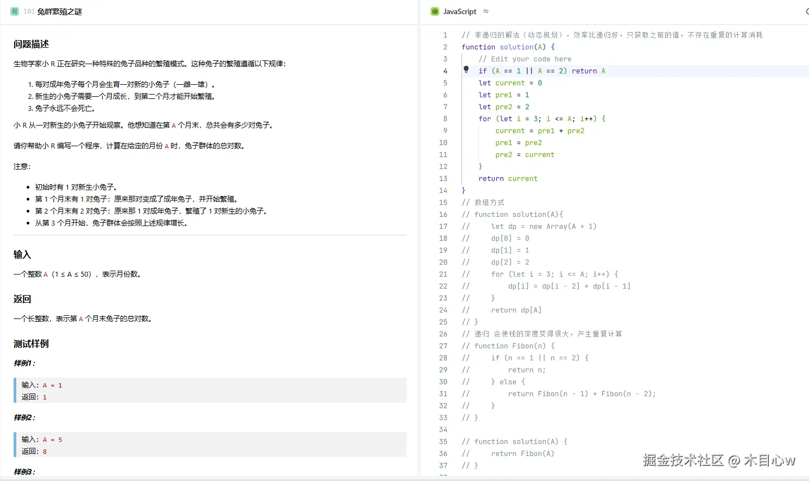Click the 问题描述 section heading
This screenshot has width=809, height=481.
pos(31,44)
